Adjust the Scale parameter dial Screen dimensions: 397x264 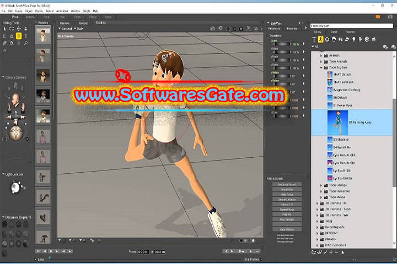coord(281,44)
